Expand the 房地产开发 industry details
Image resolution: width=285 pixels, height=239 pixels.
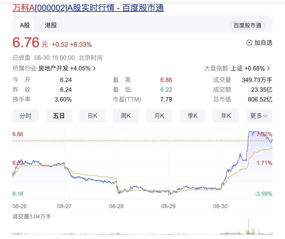click(x=67, y=68)
